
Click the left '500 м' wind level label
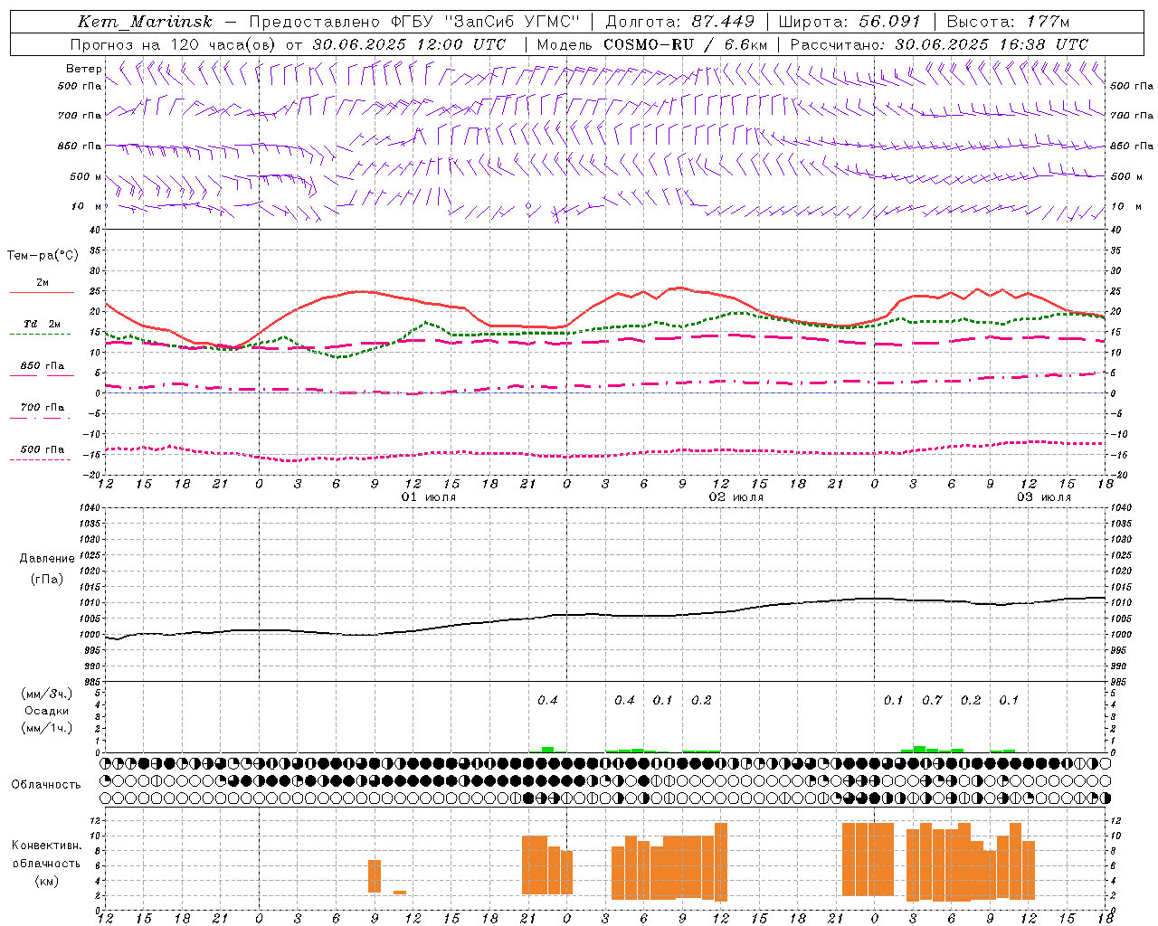tap(86, 176)
